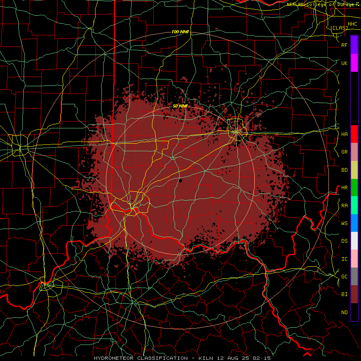Image resolution: width=361 pixels, height=361 pixels.
Task: Click the magenta UK legend color swatch
Action: (x=354, y=63)
